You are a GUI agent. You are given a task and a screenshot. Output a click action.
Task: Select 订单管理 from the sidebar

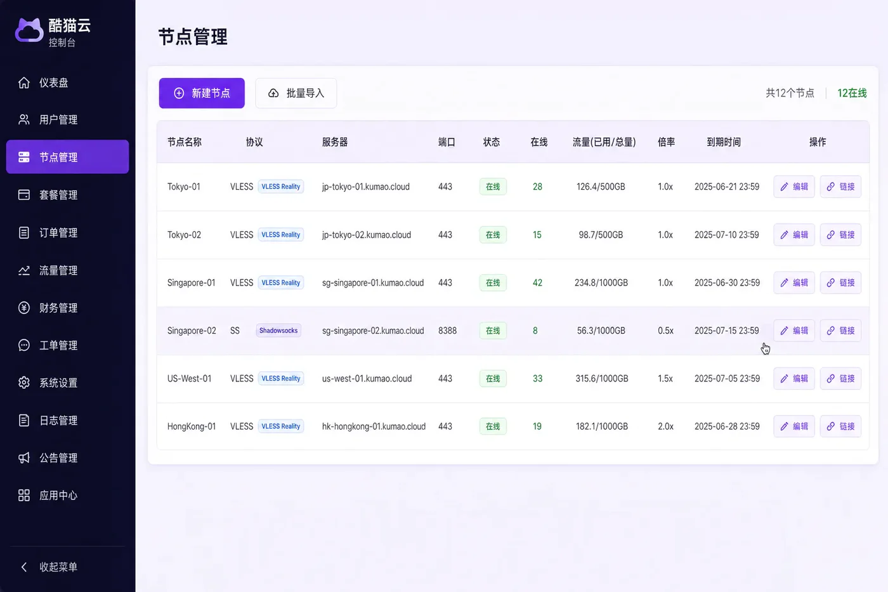pos(67,232)
